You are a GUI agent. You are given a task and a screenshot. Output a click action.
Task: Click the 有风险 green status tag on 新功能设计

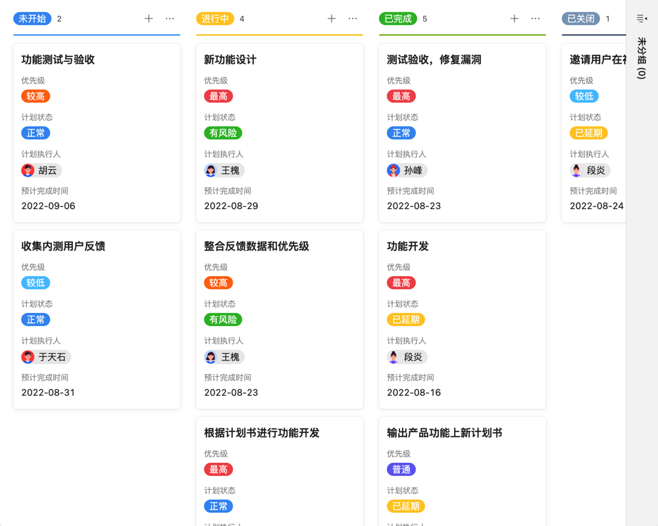pyautogui.click(x=224, y=133)
